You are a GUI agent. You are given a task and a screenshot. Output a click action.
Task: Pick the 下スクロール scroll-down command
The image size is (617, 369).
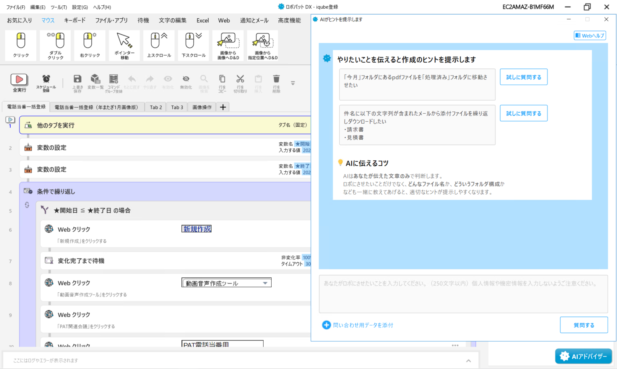[193, 45]
